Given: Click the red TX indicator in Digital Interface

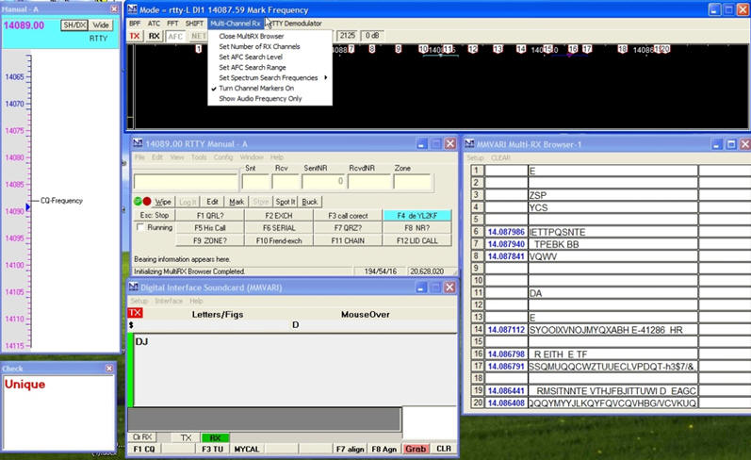Looking at the screenshot, I should tap(135, 313).
